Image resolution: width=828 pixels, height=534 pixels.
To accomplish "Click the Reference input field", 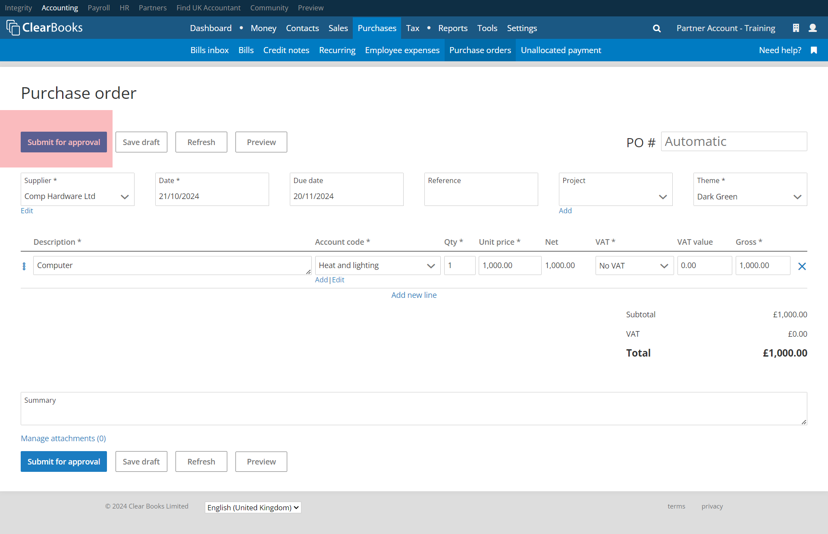I will click(x=481, y=196).
